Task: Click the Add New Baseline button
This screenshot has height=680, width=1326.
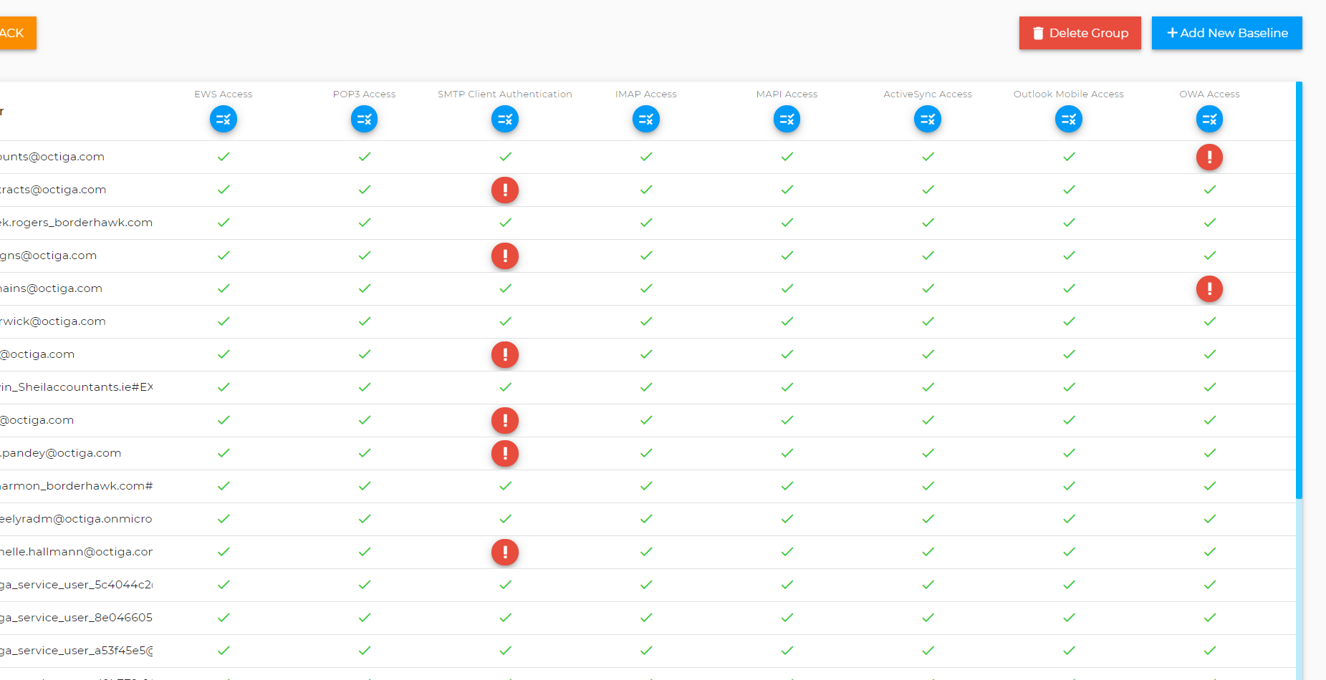Action: point(1226,33)
